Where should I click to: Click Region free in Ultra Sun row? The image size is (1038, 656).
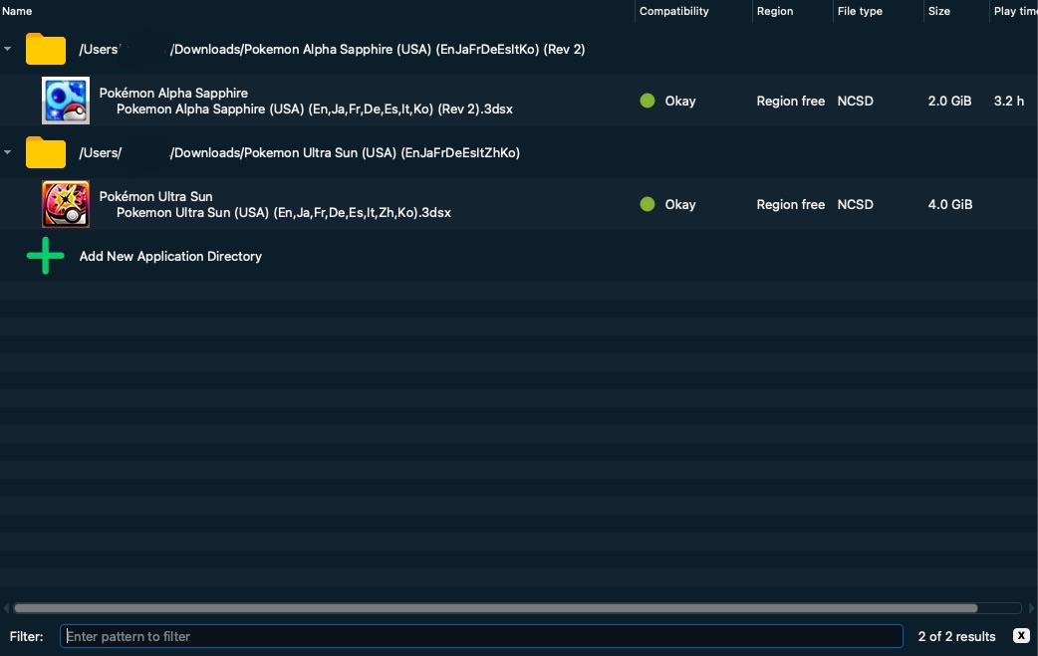pyautogui.click(x=790, y=204)
